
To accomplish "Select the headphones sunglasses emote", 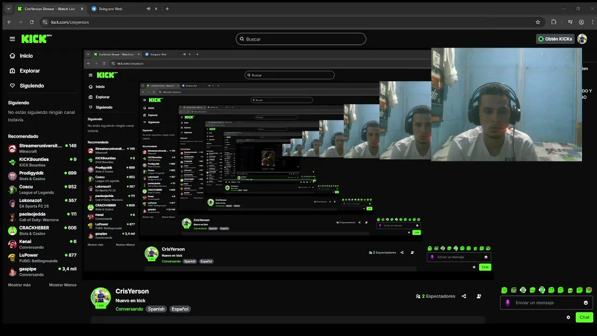I will click(x=523, y=290).
